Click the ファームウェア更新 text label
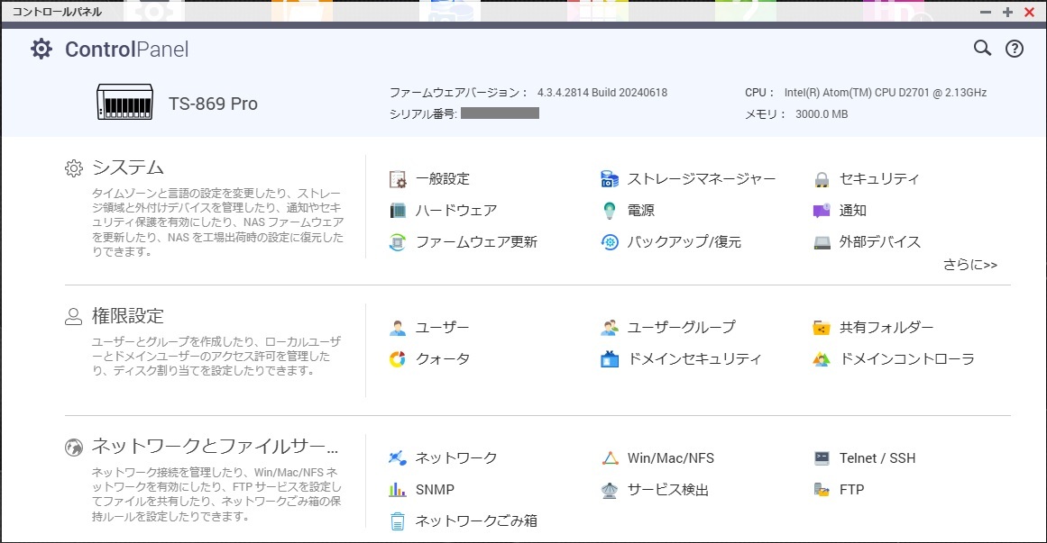1047x543 pixels. (476, 241)
